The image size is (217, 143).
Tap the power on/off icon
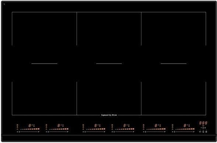point(203,132)
